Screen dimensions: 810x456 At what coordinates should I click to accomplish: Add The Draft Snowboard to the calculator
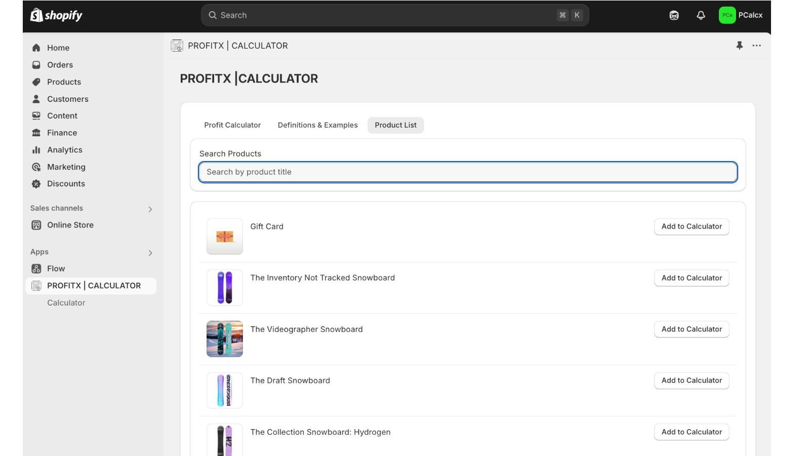(x=691, y=380)
